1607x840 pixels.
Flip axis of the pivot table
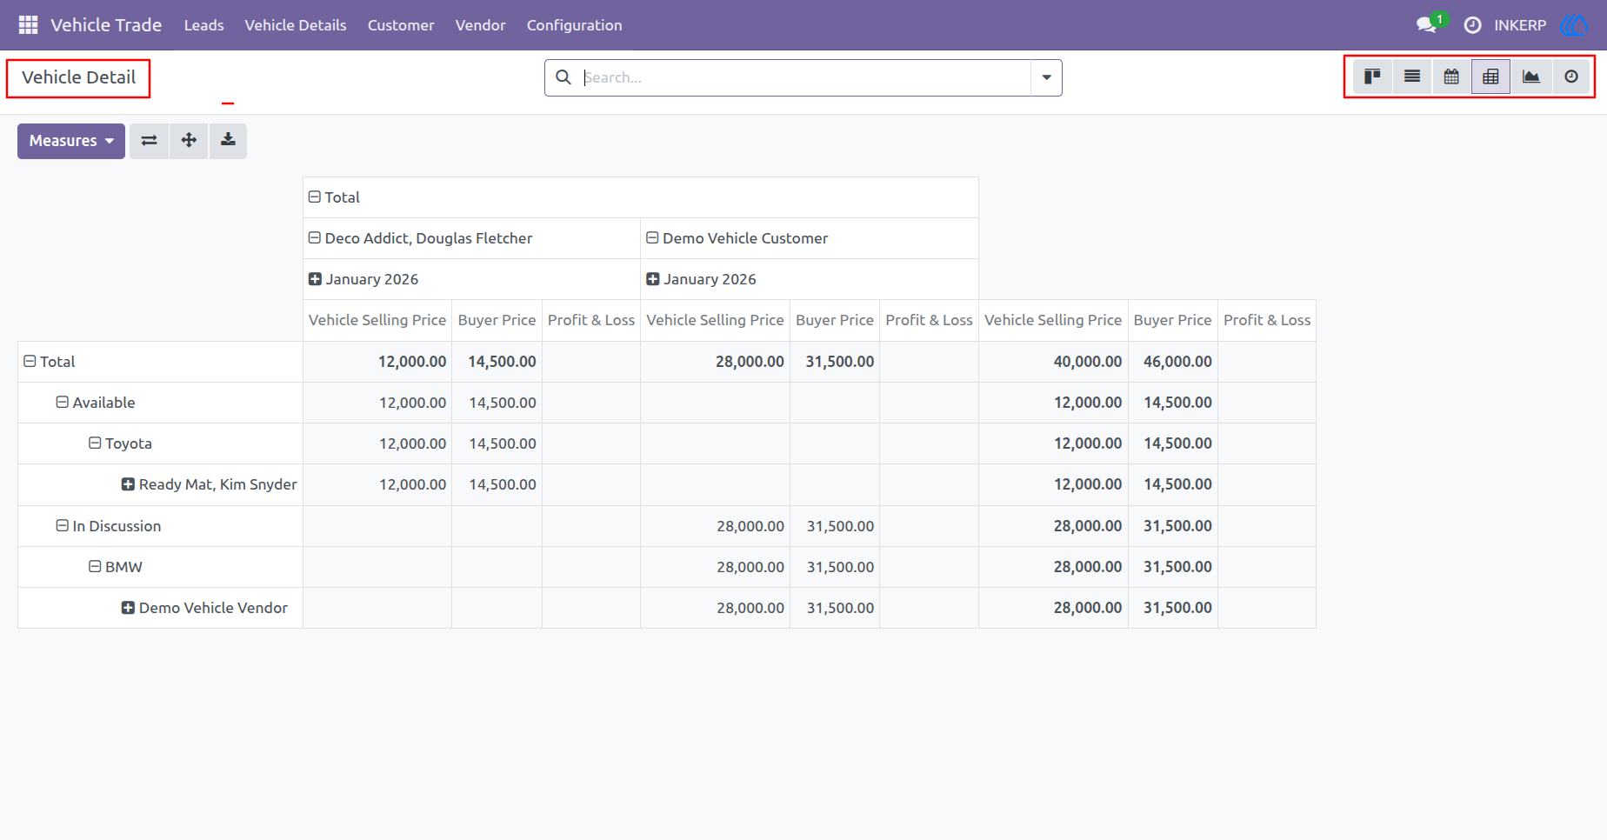(x=150, y=141)
